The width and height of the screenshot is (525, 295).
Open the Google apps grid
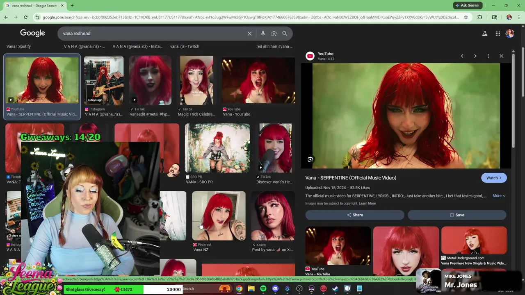click(498, 34)
